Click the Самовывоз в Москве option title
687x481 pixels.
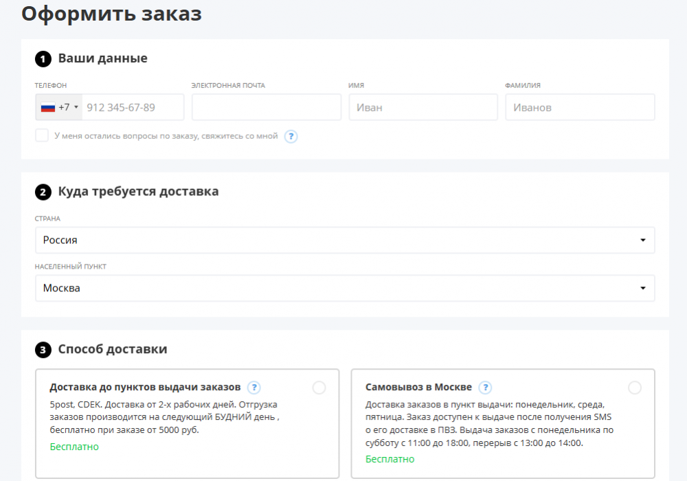(x=418, y=388)
